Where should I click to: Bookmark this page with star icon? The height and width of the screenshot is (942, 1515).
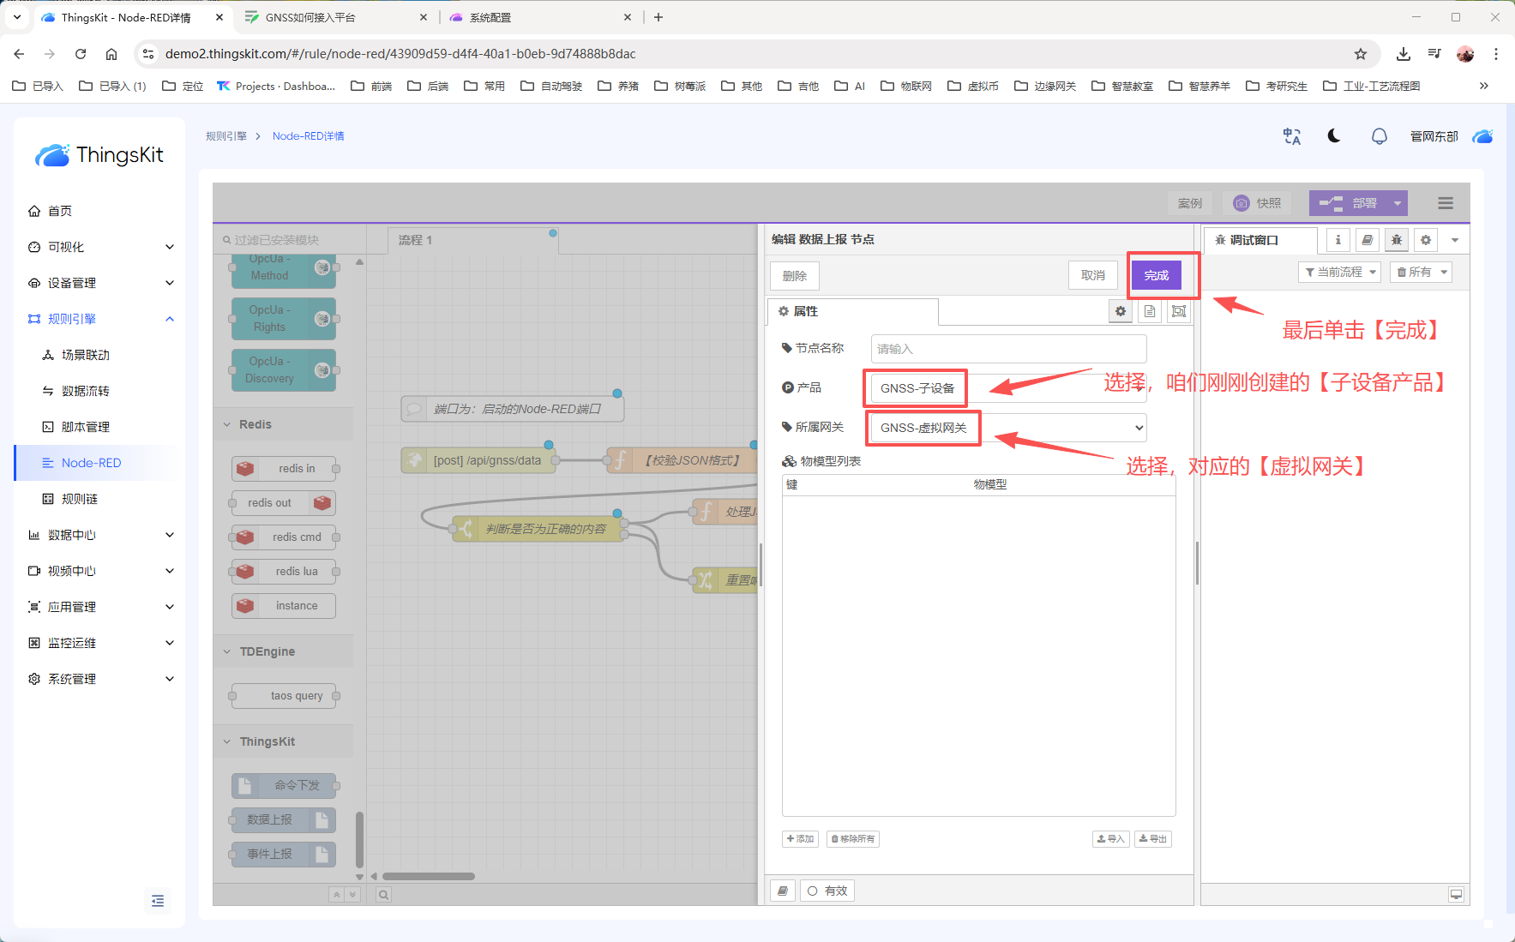(1360, 54)
